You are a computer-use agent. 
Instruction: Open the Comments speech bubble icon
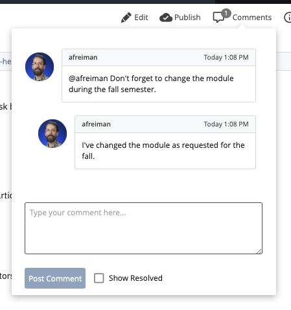pyautogui.click(x=218, y=18)
